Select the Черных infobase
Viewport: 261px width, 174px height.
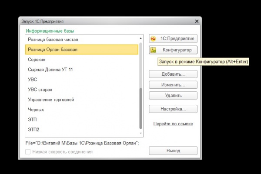pyautogui.click(x=82, y=110)
